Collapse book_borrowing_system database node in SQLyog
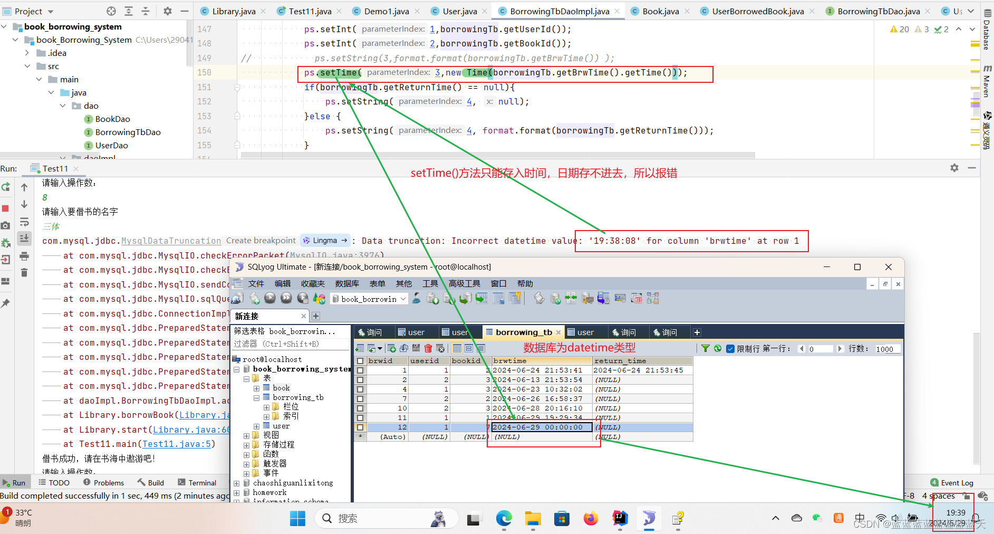Screen dimensions: 994x534 (237, 369)
